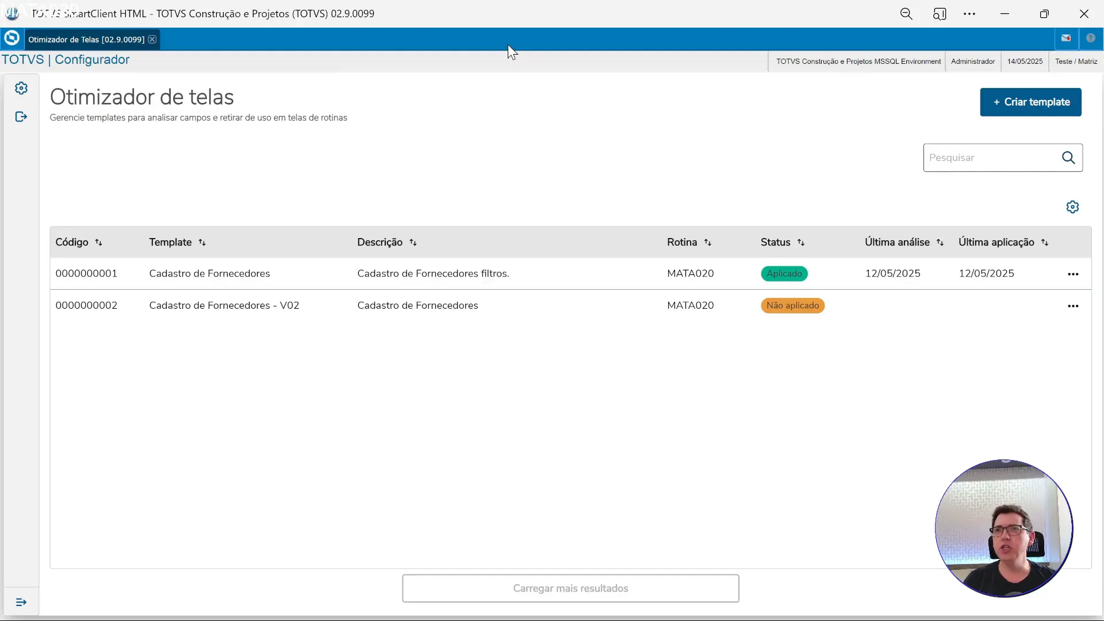The height and width of the screenshot is (621, 1104).
Task: Open actions menu for template 0000000002
Action: tap(1073, 306)
